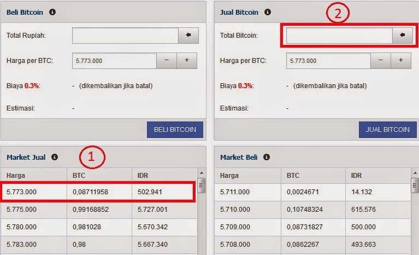
Task: Select Market Beli price 5.710.000
Action: coord(235,209)
